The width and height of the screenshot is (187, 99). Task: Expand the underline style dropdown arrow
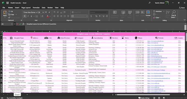click(x=34, y=16)
